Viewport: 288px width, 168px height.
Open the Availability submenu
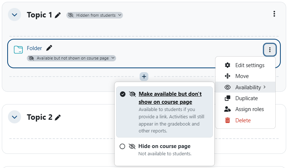click(246, 87)
